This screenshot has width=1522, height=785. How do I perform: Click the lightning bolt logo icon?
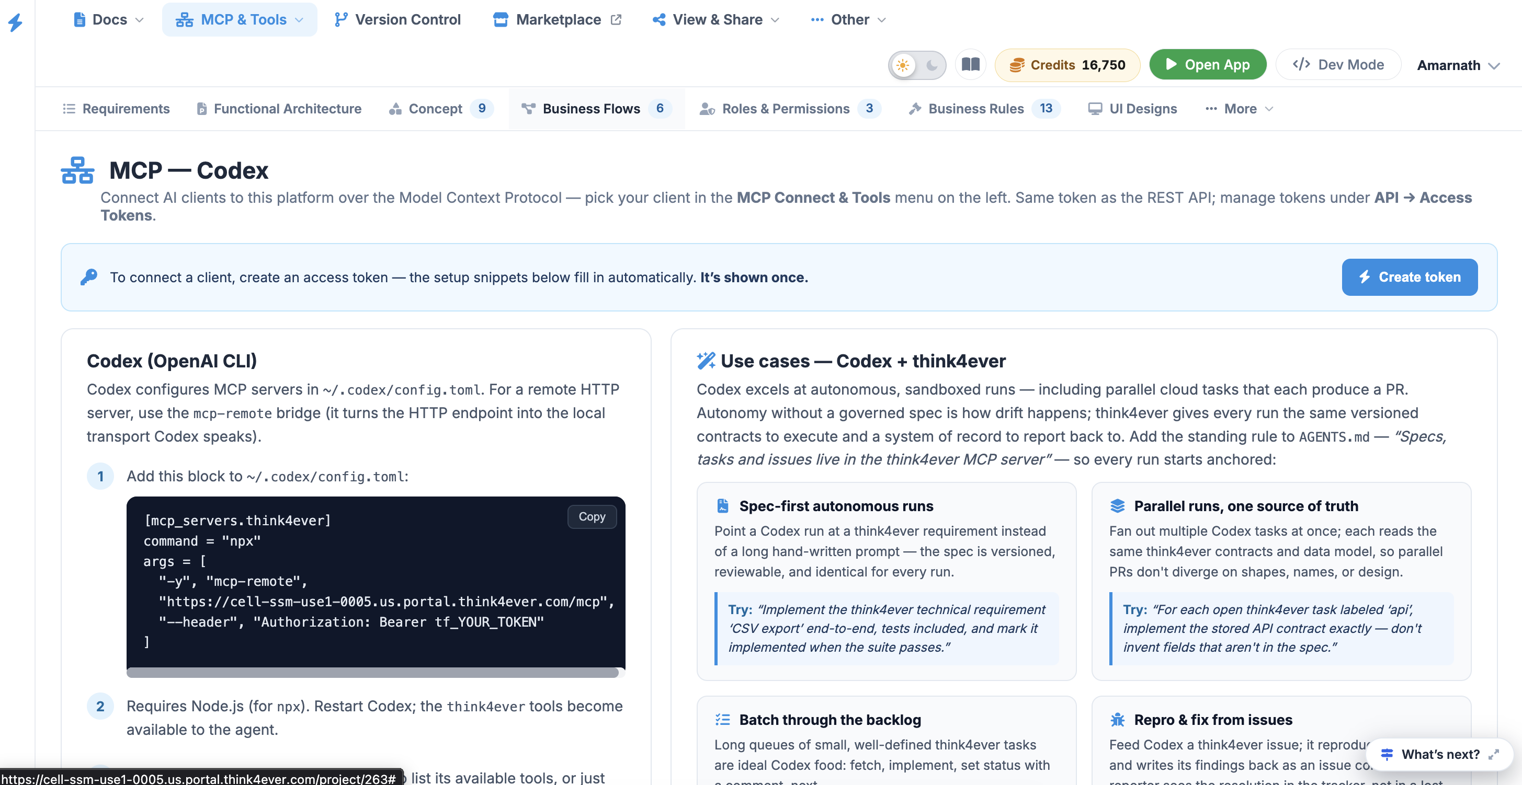point(15,22)
